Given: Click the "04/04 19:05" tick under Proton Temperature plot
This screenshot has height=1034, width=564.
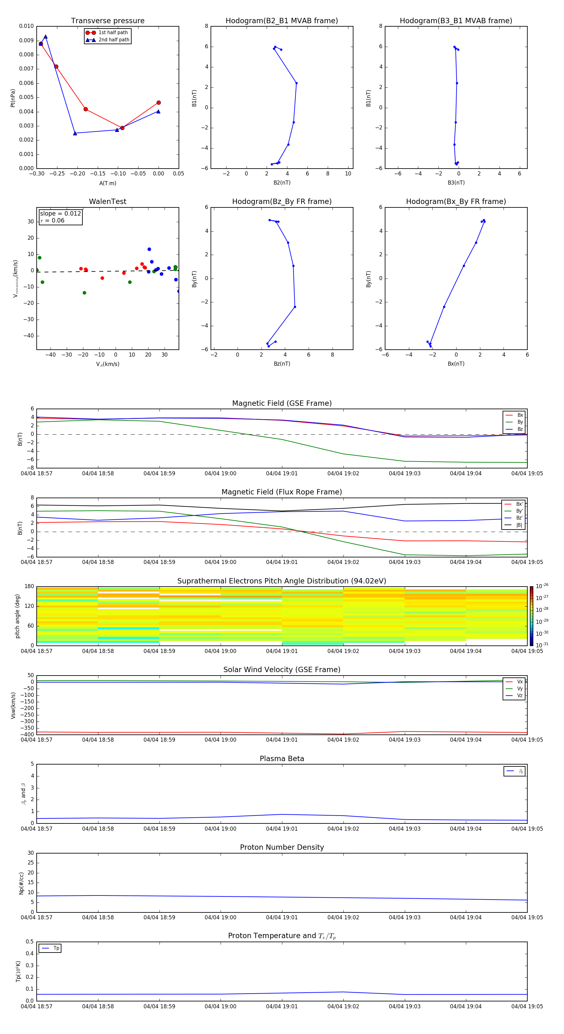Looking at the screenshot, I should (527, 1006).
